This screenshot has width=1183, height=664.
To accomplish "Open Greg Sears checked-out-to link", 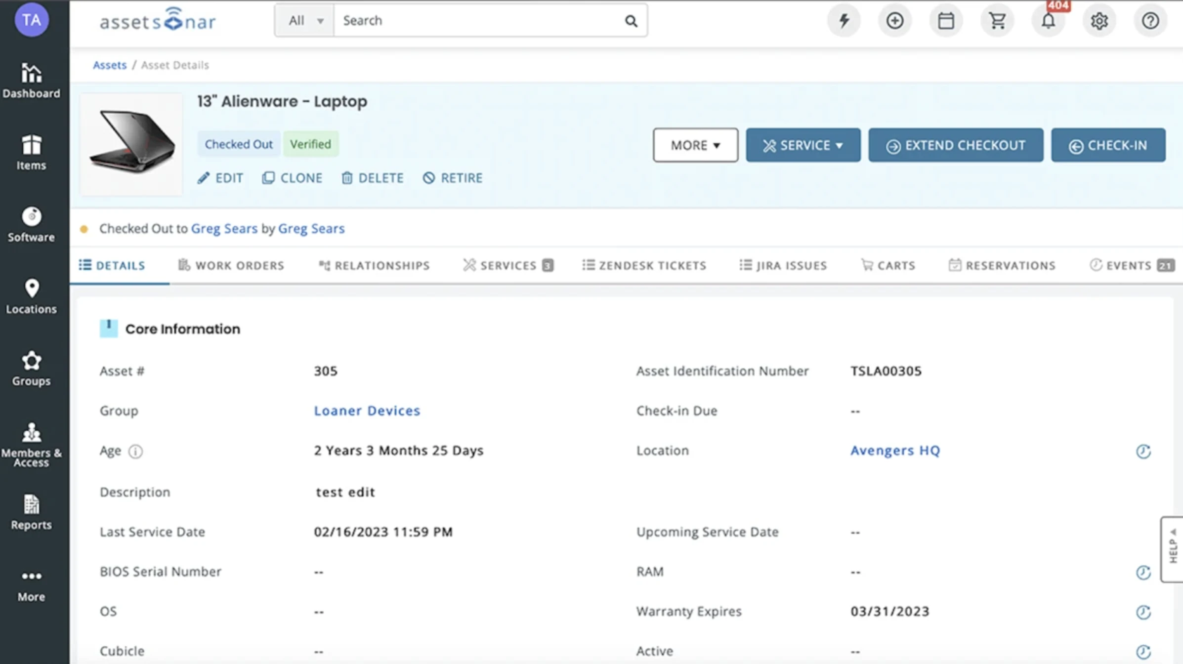I will pyautogui.click(x=224, y=229).
